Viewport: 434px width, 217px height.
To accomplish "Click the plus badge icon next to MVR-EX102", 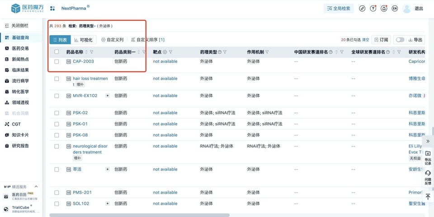I will pos(108,96).
